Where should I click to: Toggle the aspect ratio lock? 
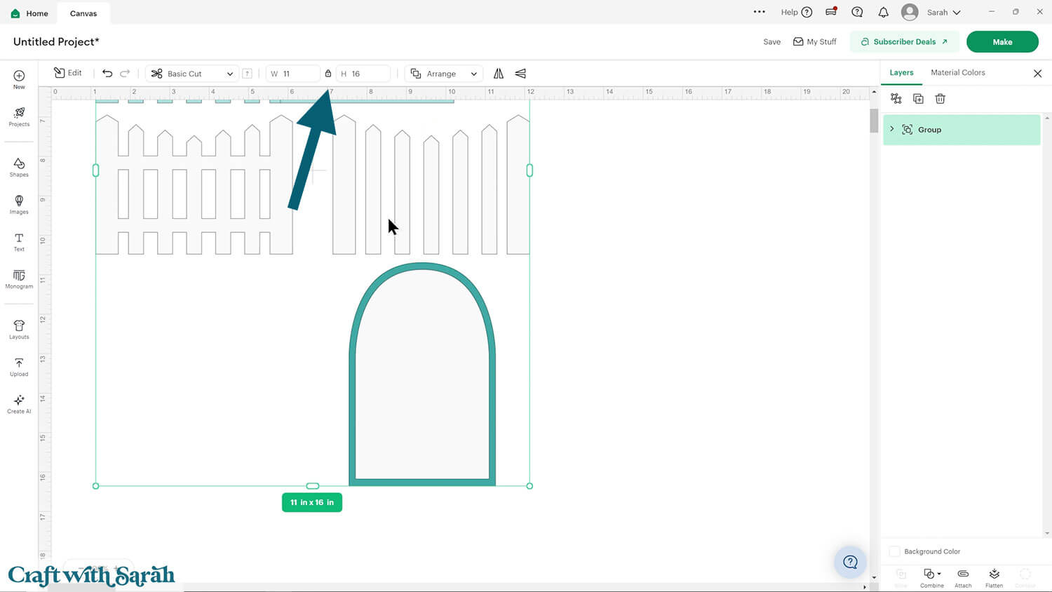point(328,74)
